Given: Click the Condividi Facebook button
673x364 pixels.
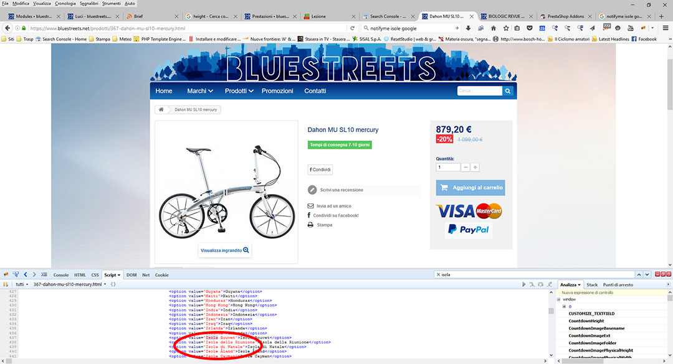Looking at the screenshot, I should pos(320,170).
